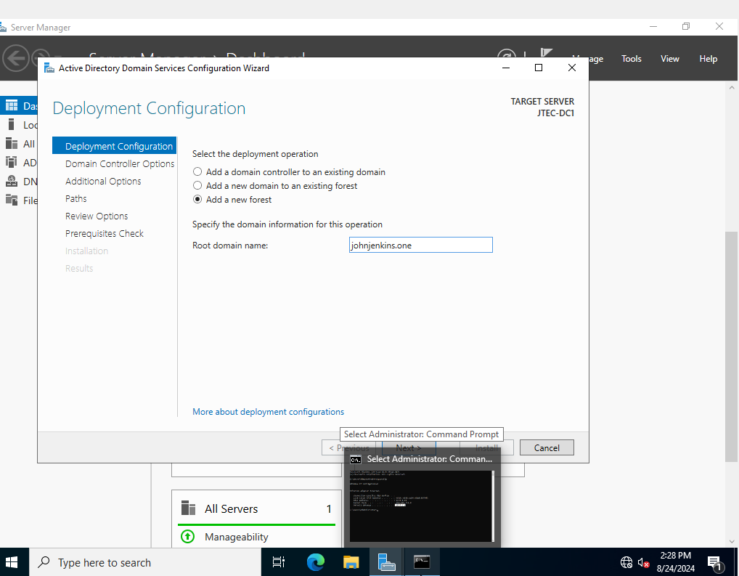Open the Help menu in Server Manager

[x=708, y=59]
